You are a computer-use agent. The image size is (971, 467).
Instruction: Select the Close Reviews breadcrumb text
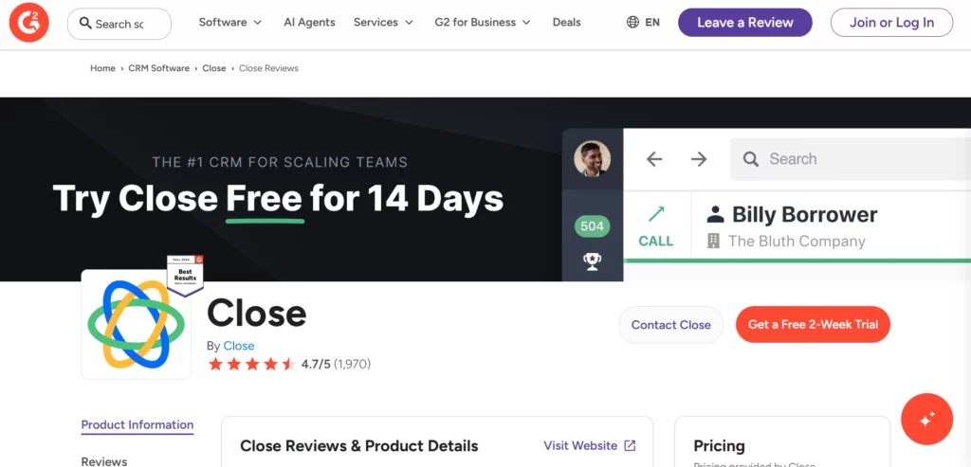click(x=268, y=68)
